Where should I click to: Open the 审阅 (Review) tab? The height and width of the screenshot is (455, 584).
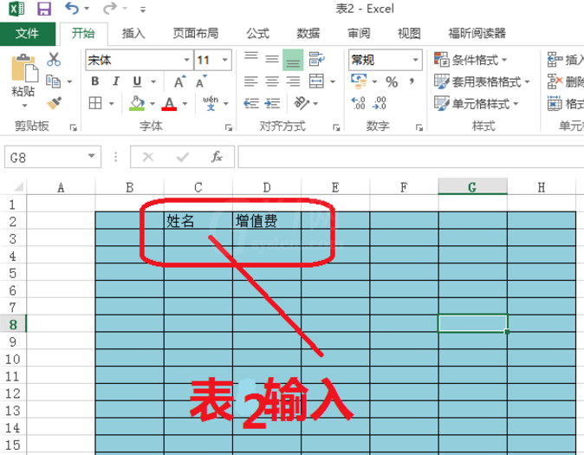pyautogui.click(x=359, y=34)
